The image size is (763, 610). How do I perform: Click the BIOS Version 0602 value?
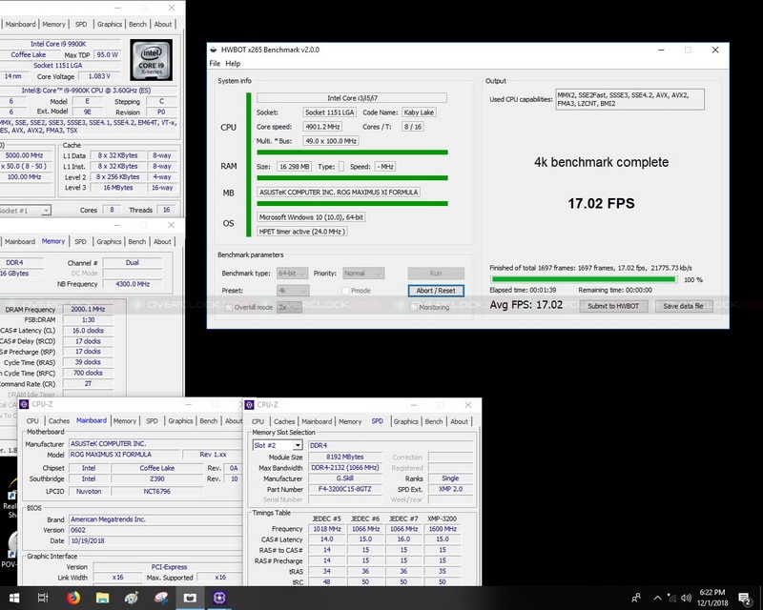[155, 530]
